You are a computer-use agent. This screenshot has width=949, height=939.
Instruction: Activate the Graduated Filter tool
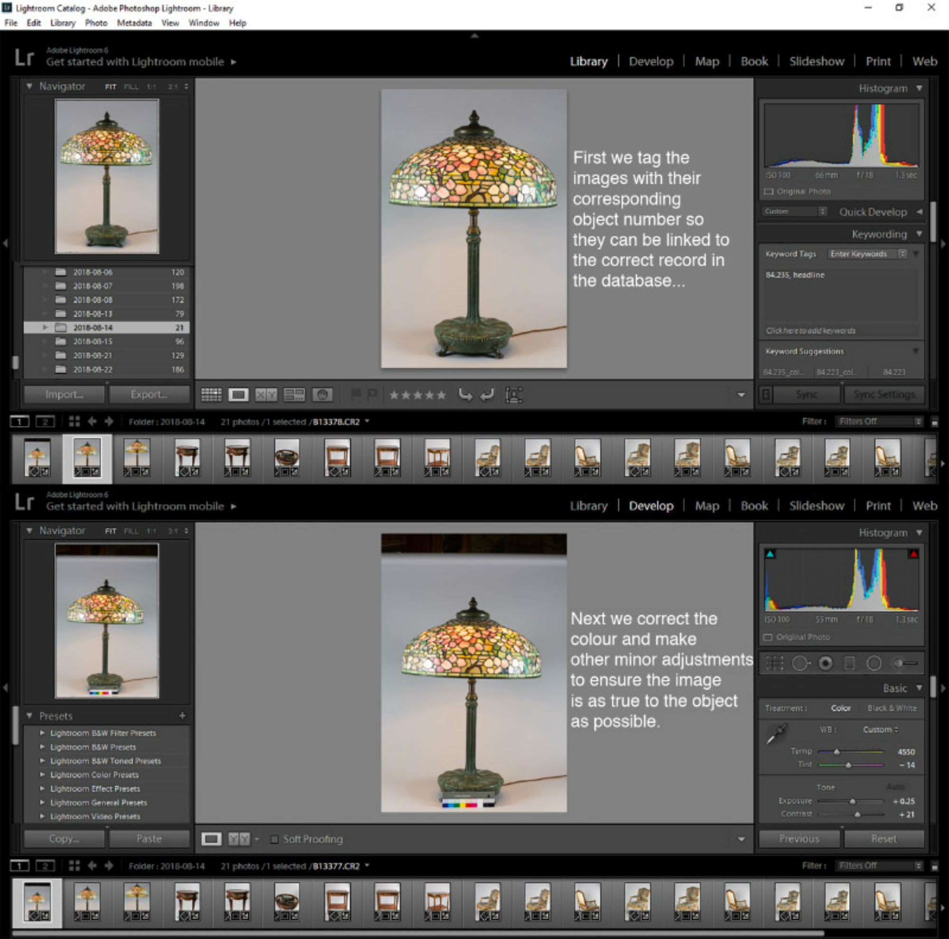[x=850, y=663]
